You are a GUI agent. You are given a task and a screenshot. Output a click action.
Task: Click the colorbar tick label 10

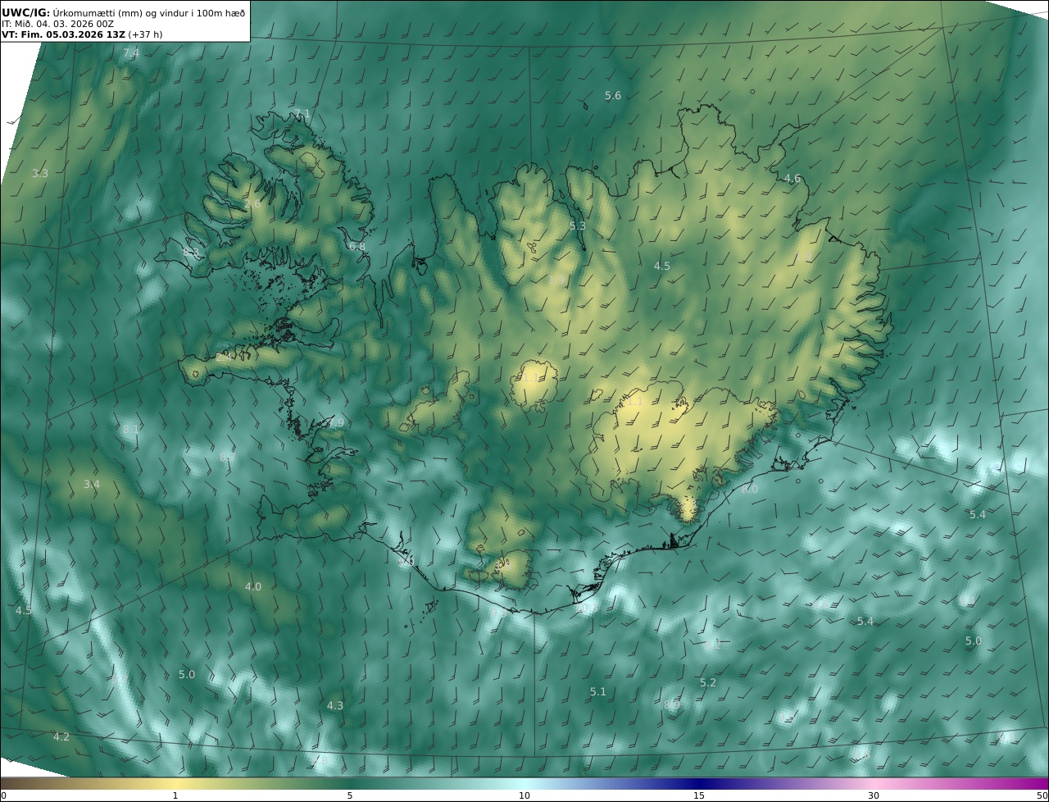pyautogui.click(x=524, y=795)
